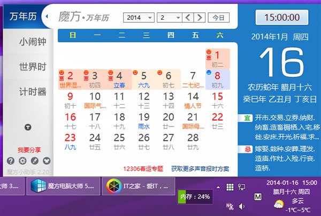This screenshot has height=216, width=321.
Task: Select February 23 八九
Action: pyautogui.click(x=70, y=141)
